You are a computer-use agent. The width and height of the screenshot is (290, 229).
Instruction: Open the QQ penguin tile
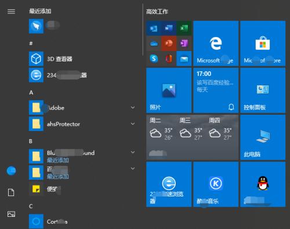[x=263, y=184]
